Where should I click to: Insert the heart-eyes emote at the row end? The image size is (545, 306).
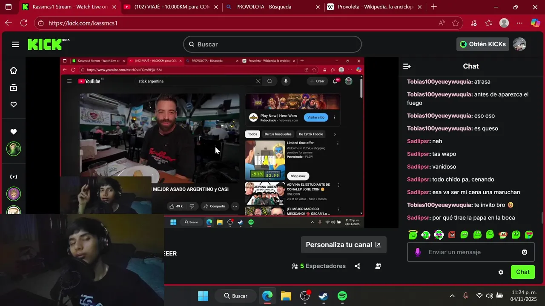(x=529, y=234)
